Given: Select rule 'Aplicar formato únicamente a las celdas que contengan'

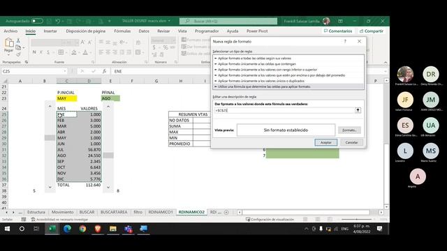Looking at the screenshot, I should tap(288, 64).
